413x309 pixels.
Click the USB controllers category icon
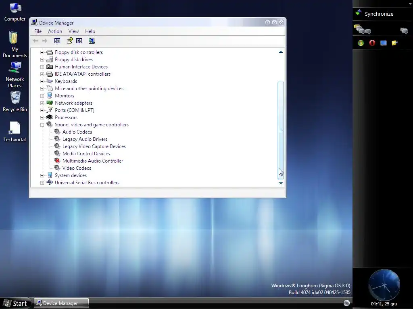tap(50, 182)
